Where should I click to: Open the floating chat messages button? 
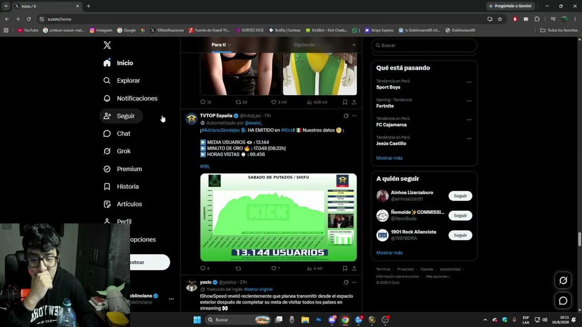coord(563,301)
